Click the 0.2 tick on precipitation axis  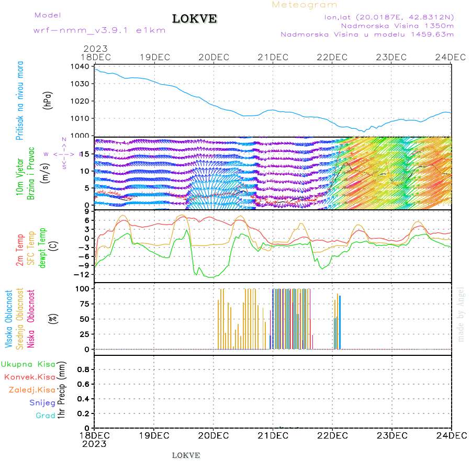pyautogui.click(x=84, y=413)
